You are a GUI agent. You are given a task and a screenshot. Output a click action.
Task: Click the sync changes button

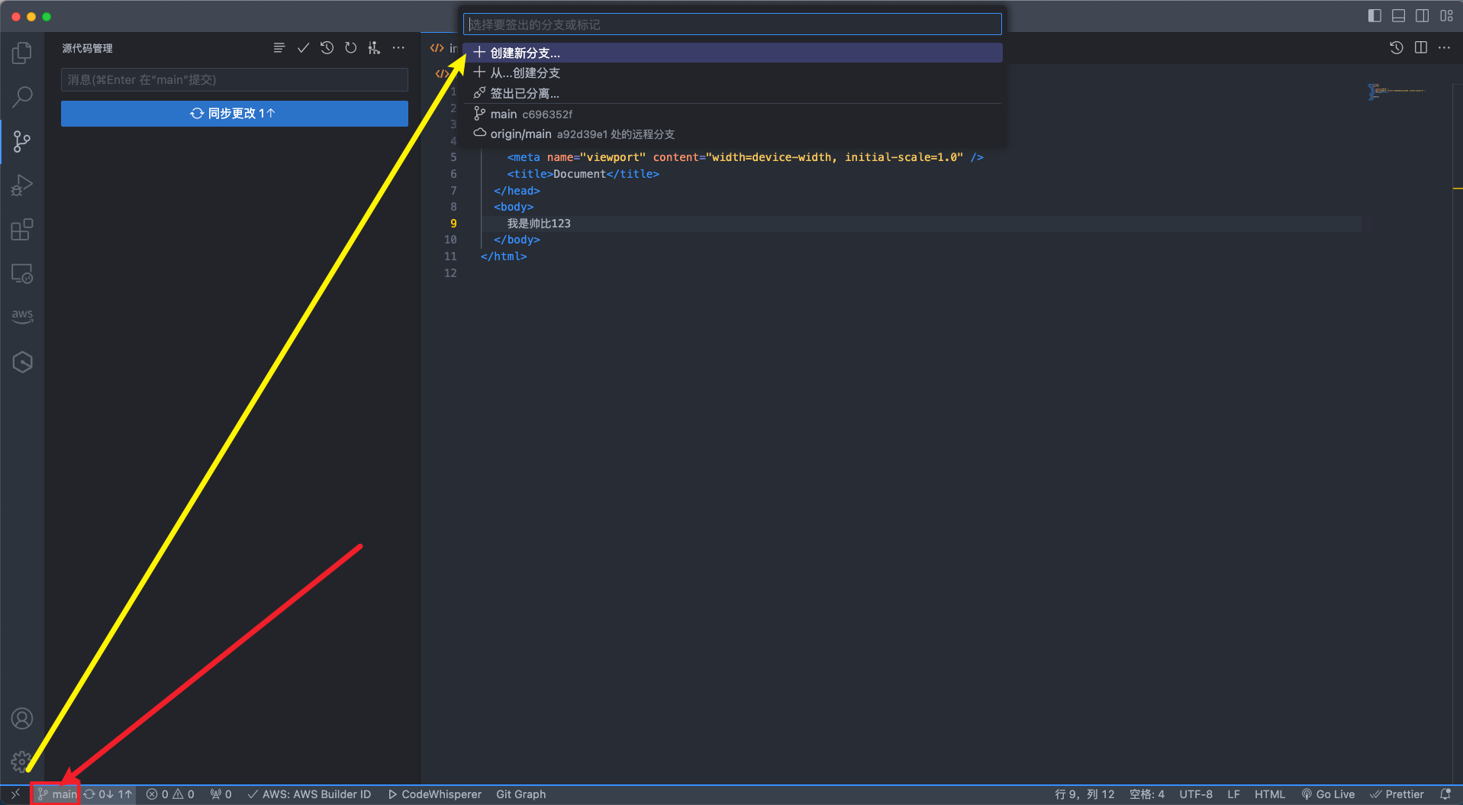(x=234, y=113)
